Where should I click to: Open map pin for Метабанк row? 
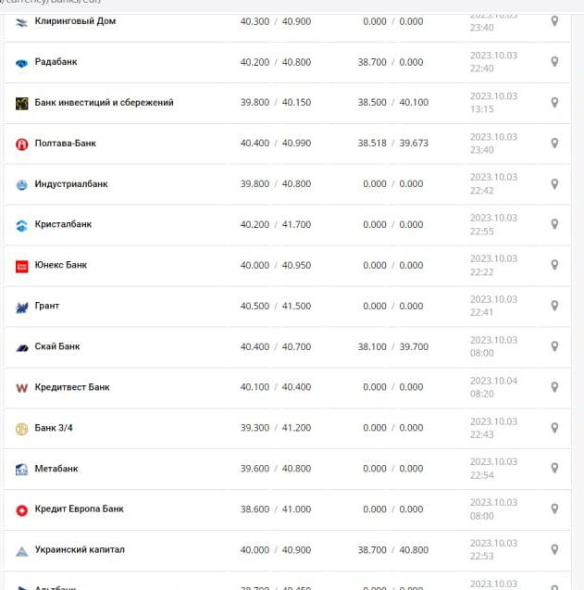(x=554, y=469)
